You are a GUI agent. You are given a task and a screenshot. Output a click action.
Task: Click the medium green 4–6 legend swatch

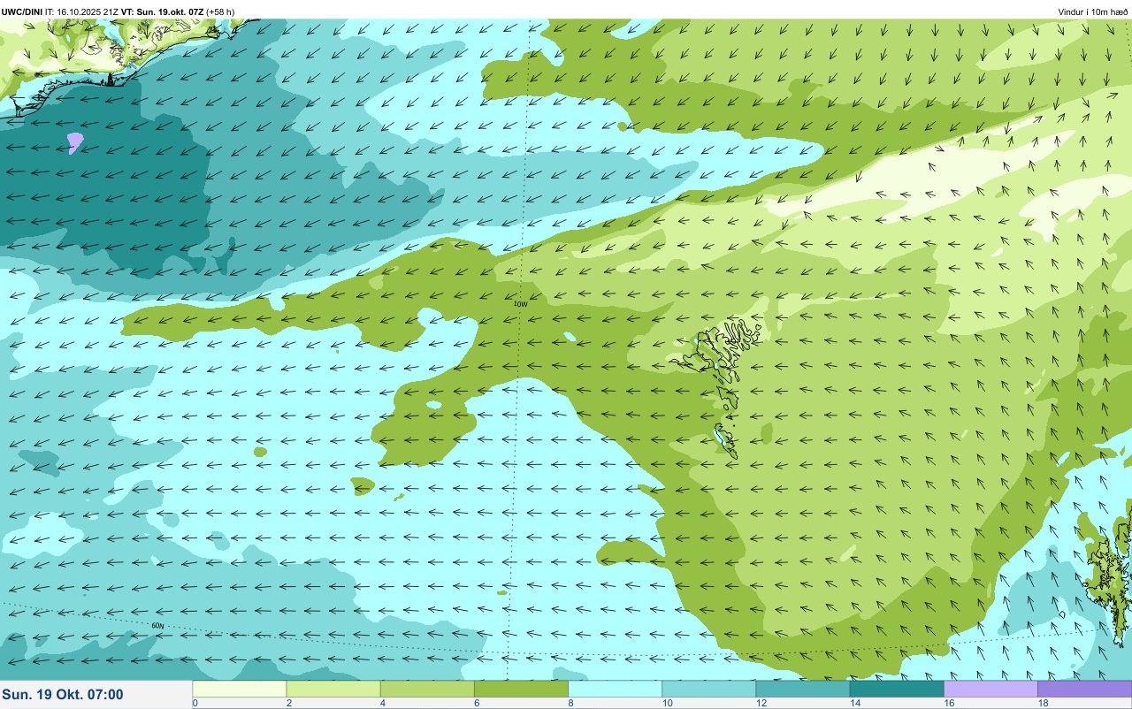[x=427, y=689]
